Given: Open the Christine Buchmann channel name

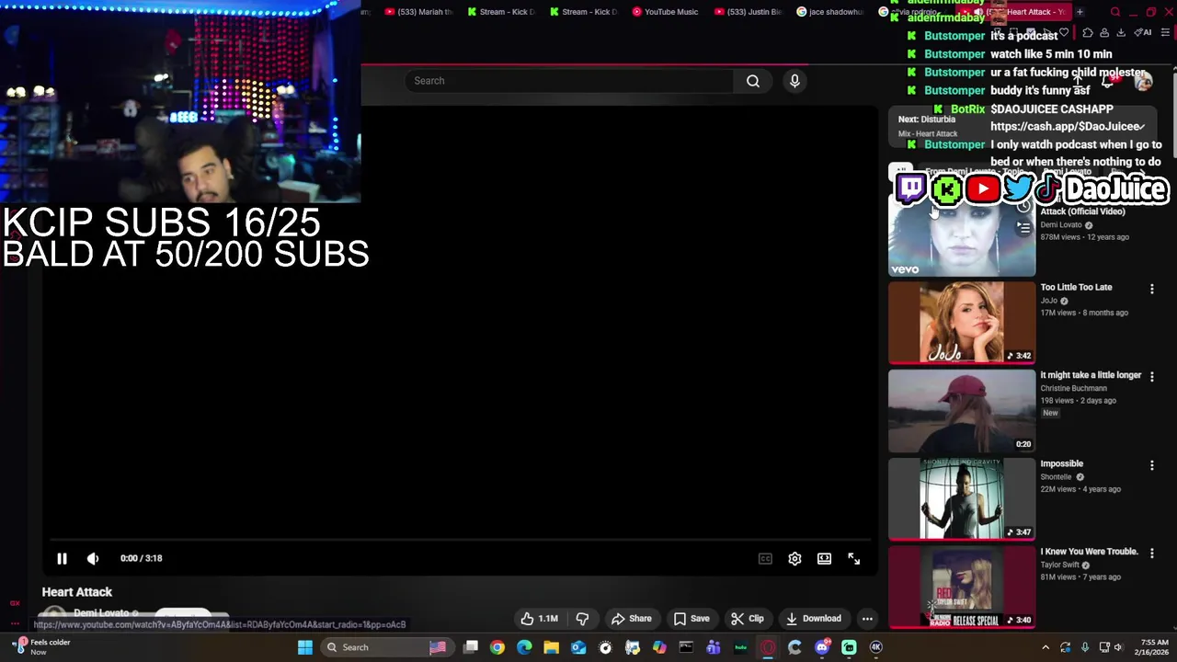Looking at the screenshot, I should [1073, 389].
